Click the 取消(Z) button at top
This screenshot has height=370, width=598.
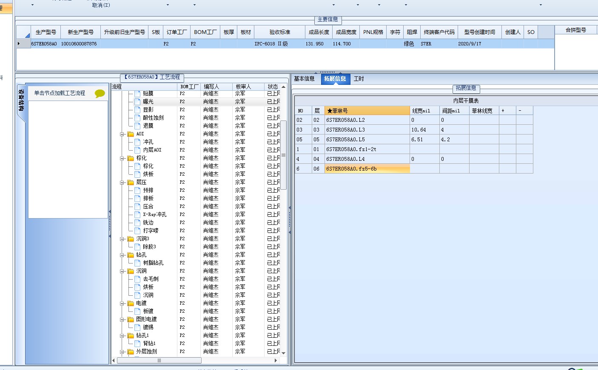(x=101, y=5)
